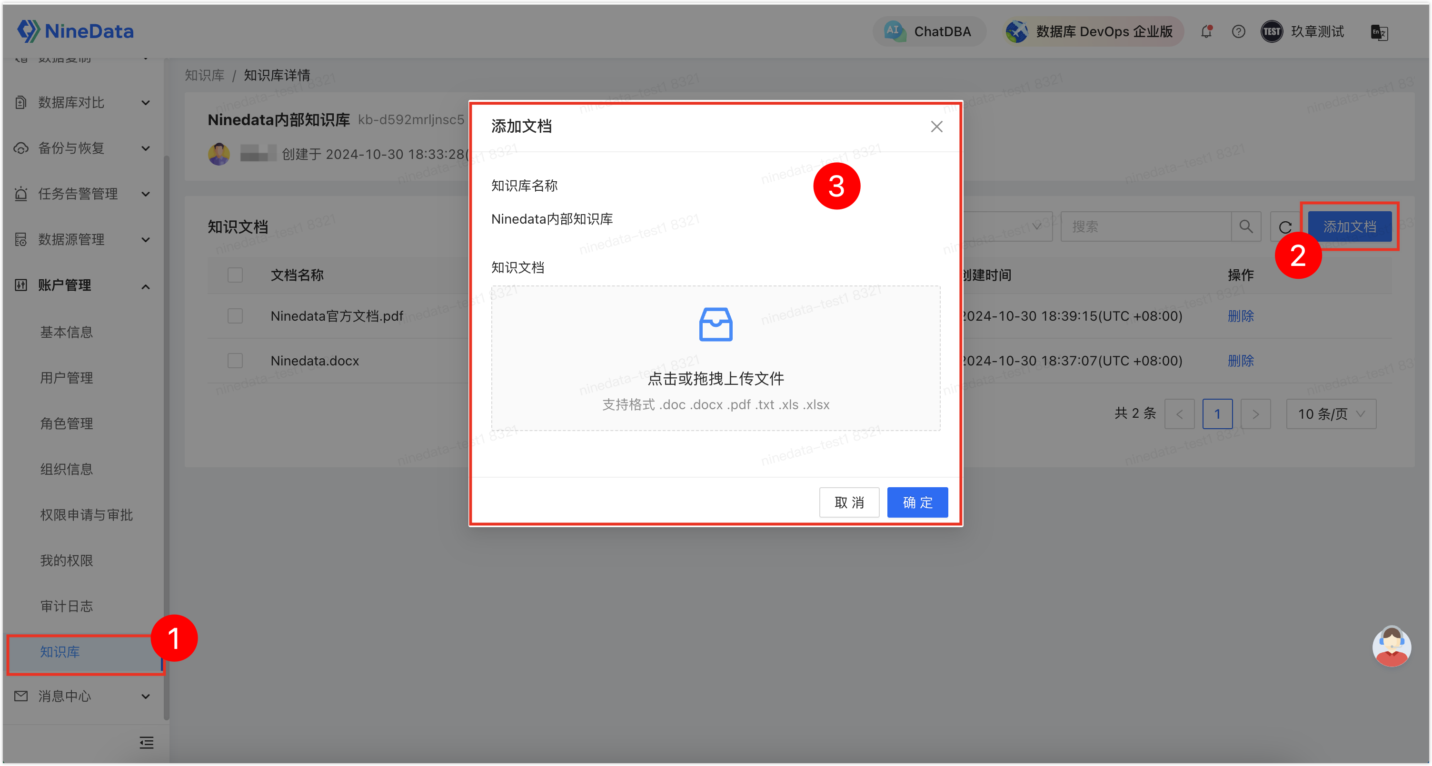Click the search magnifier icon
The image size is (1432, 766).
pos(1246,226)
